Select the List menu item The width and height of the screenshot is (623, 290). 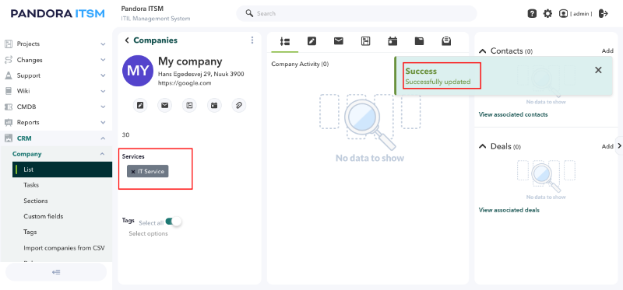click(x=62, y=169)
